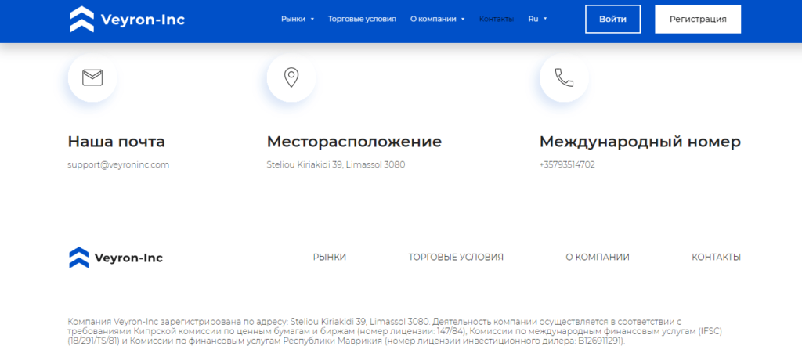
Task: Expand the О компании header dropdown
Action: (437, 19)
